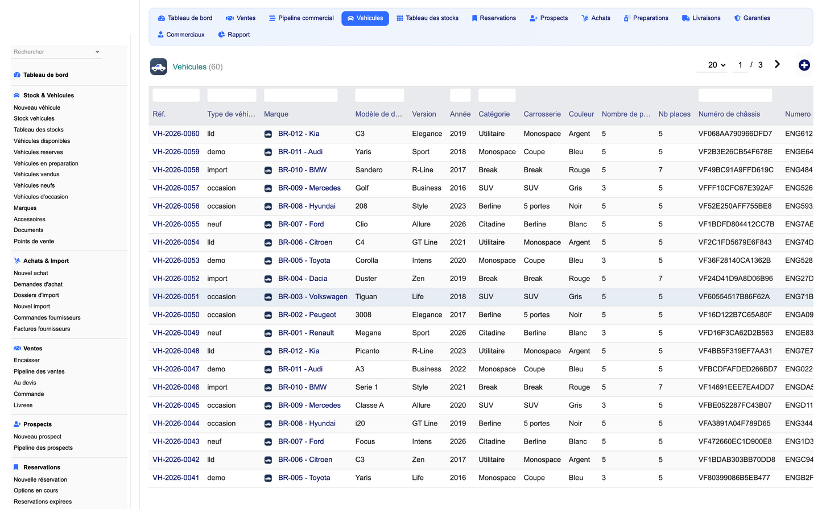Open the Garanties tab
822x509 pixels.
(752, 18)
